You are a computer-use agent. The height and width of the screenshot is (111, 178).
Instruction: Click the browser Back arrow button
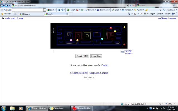[x=2, y=5]
